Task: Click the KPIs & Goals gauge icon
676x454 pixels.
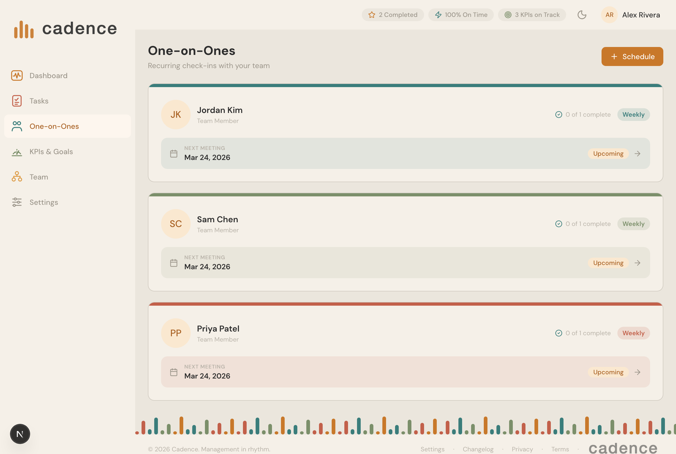Action: click(x=17, y=152)
